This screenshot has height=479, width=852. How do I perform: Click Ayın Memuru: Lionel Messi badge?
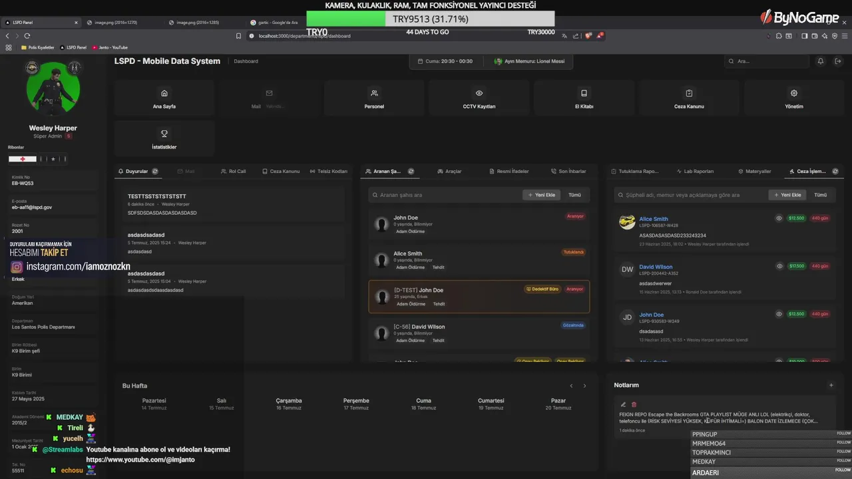[530, 61]
